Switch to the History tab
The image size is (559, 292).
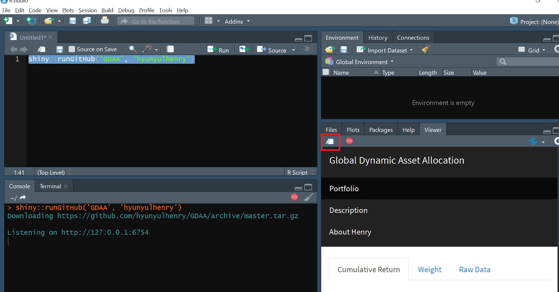coord(378,37)
